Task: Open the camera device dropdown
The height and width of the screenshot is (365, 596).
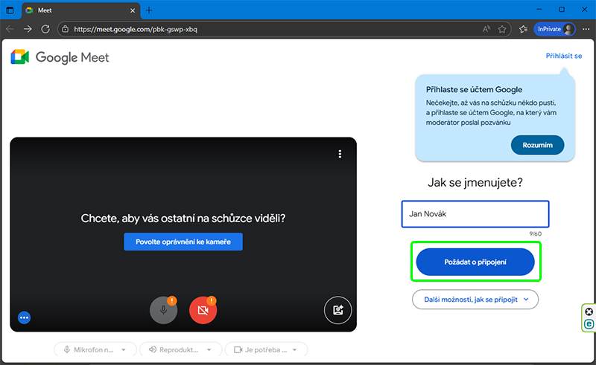Action: (x=266, y=349)
